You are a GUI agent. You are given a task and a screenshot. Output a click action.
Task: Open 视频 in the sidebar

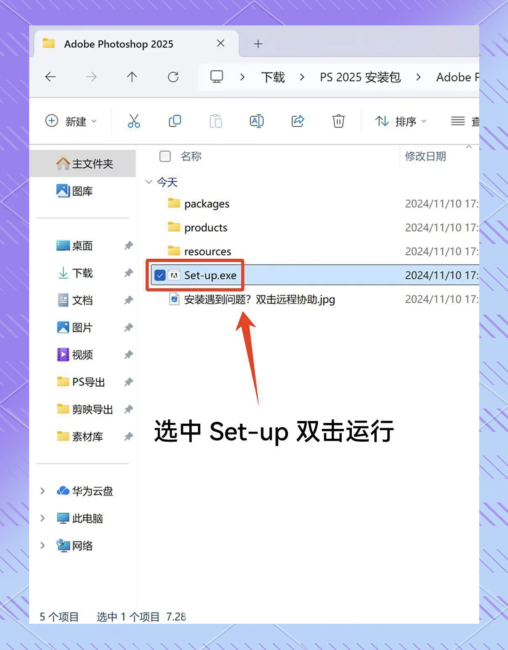(74, 355)
